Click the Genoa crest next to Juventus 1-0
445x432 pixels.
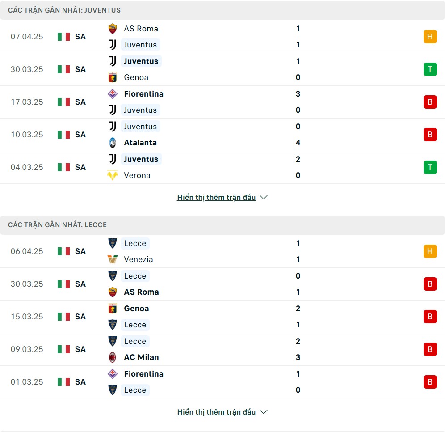[113, 77]
